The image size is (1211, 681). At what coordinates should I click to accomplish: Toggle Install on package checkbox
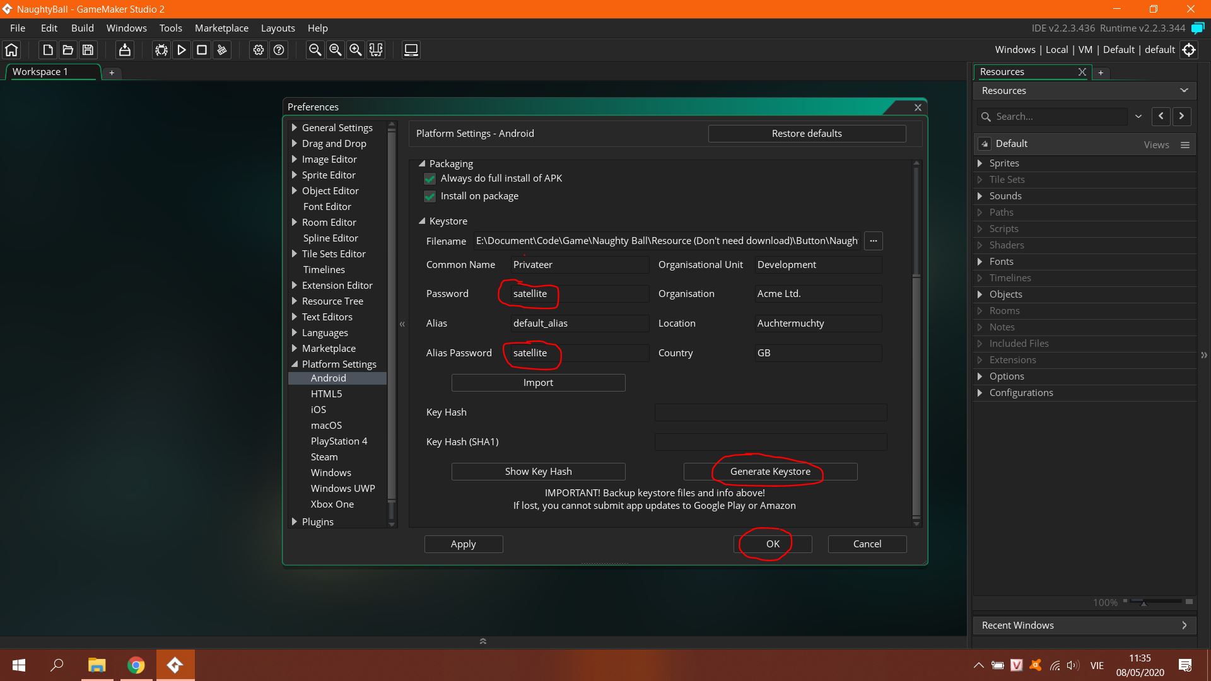pyautogui.click(x=430, y=196)
